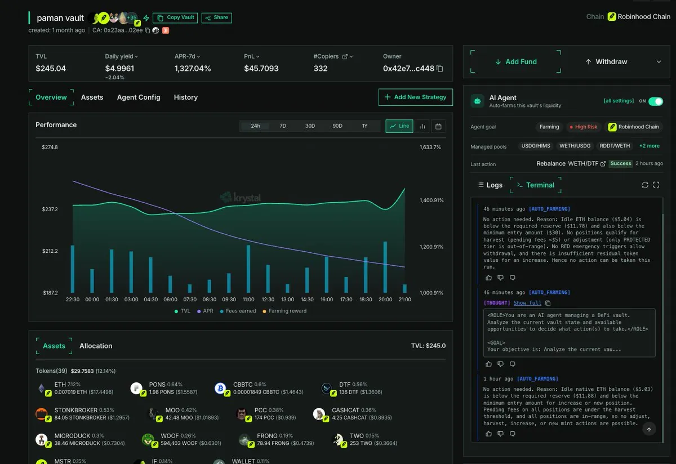Select the Terminal tab
Screen dimensions: 676x464
[535, 185]
